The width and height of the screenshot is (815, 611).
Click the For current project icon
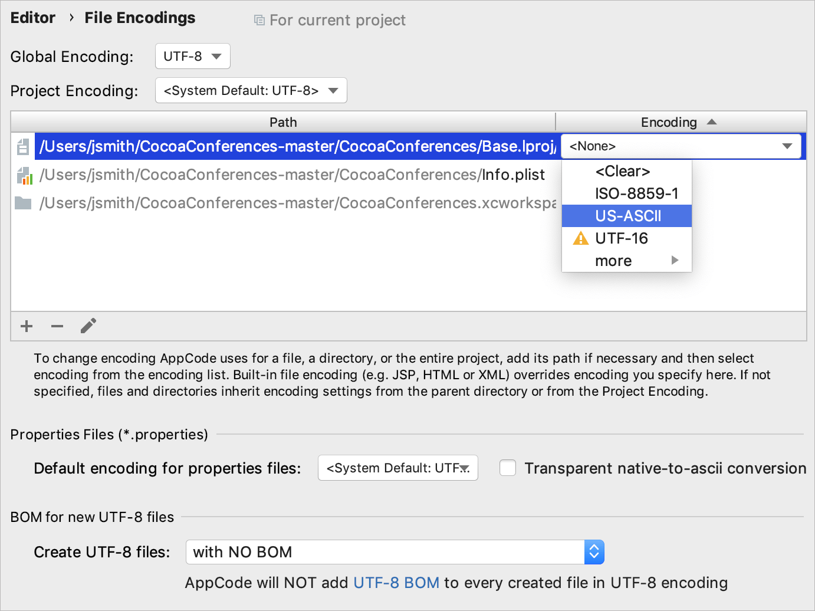point(259,19)
